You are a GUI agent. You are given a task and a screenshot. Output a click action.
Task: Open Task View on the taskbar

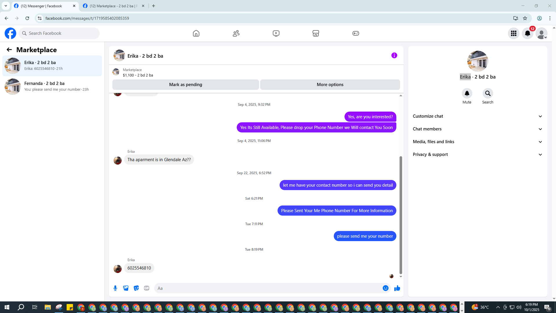coord(35,307)
